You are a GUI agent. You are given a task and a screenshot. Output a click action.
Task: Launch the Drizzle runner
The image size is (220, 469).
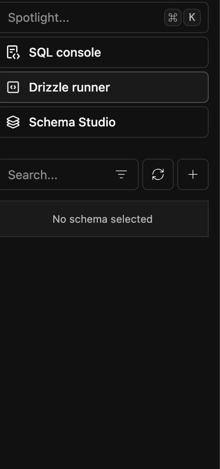pyautogui.click(x=103, y=87)
